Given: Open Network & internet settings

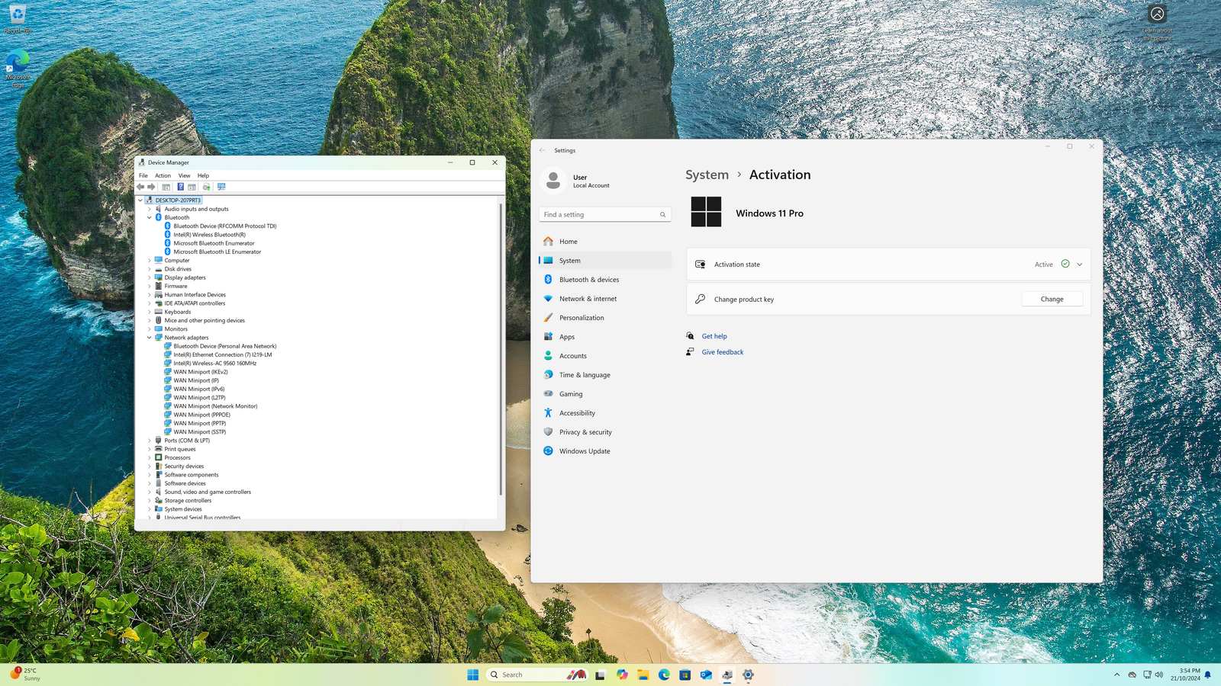Looking at the screenshot, I should [605, 299].
